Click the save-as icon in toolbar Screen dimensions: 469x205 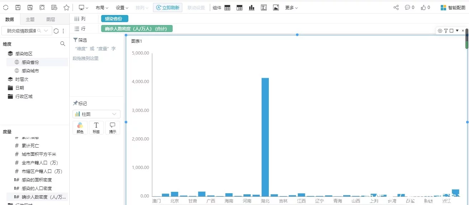tap(30, 7)
